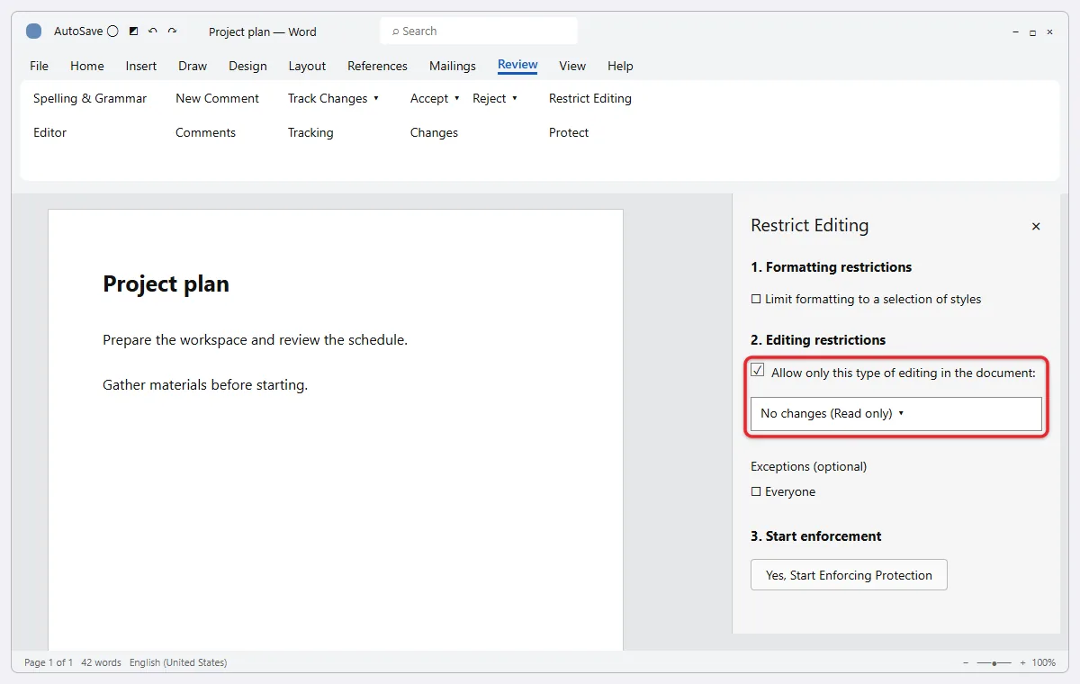Viewport: 1080px width, 684px height.
Task: Click the 'Restrict Editing' pane title
Action: click(810, 226)
